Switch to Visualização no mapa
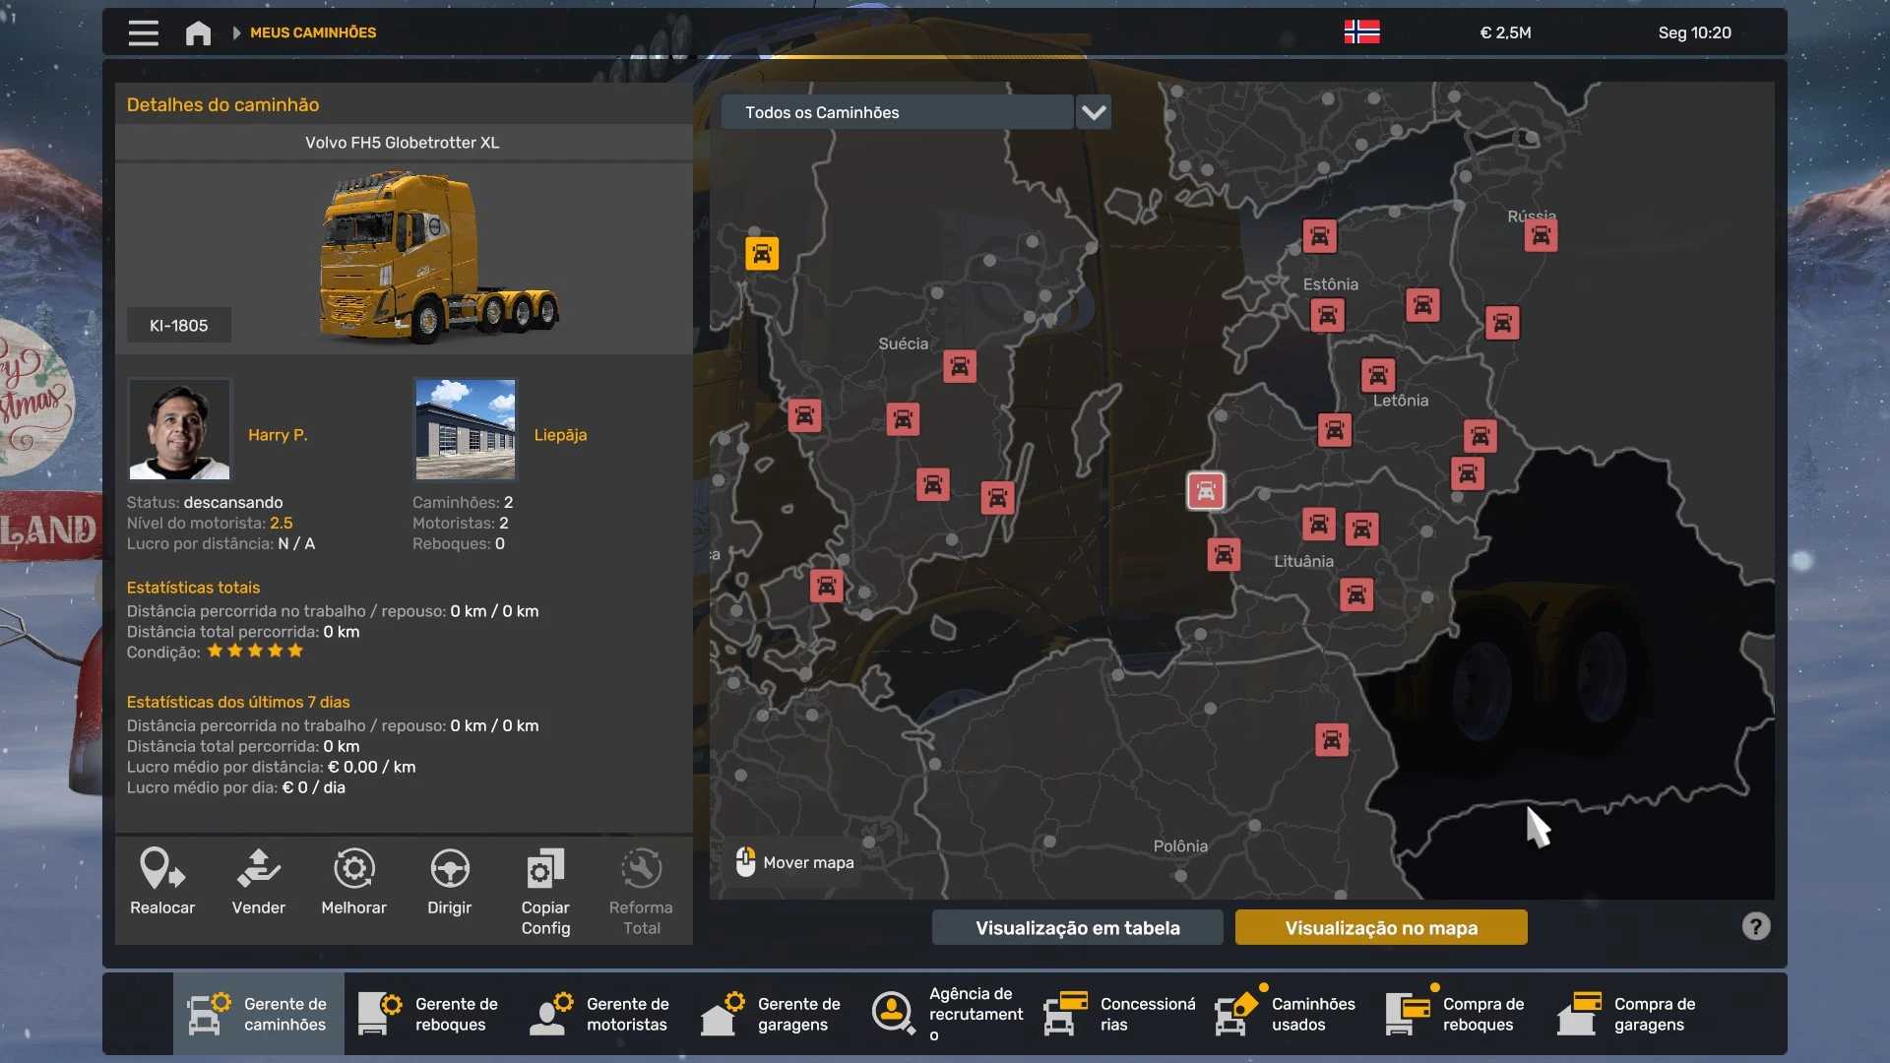The height and width of the screenshot is (1063, 1890). point(1380,927)
